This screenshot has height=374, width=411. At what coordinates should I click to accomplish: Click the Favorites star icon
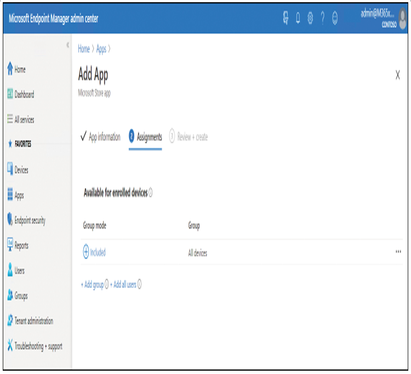tap(10, 144)
